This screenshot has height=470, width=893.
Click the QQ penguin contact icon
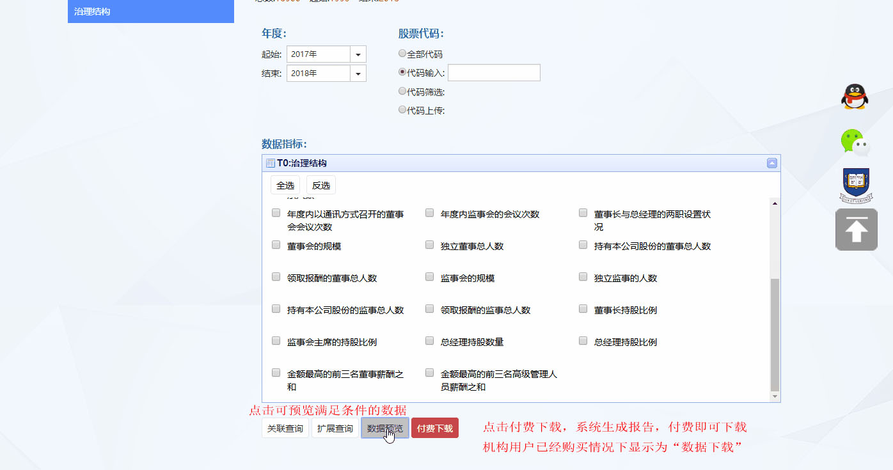854,97
